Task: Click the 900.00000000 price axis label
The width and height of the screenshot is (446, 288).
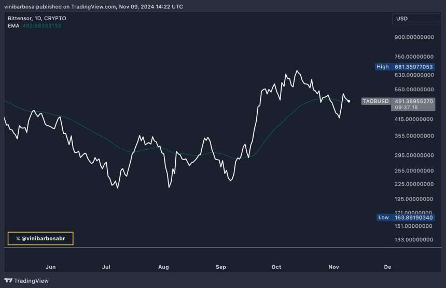Action: 413,37
